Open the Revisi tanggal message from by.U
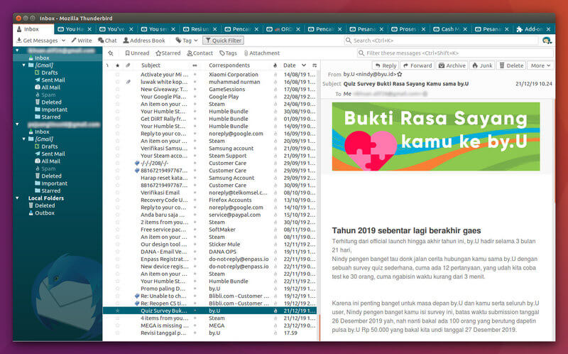Viewport: 568px width, 354px height. point(209,333)
